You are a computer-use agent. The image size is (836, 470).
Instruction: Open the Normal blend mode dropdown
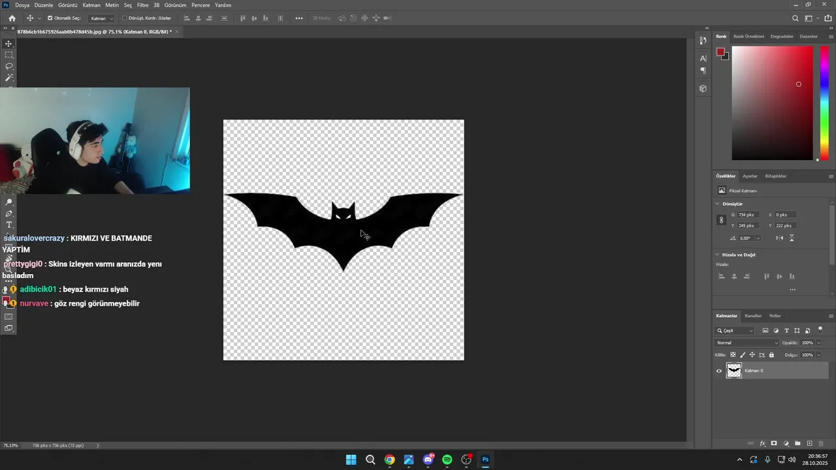coord(747,343)
